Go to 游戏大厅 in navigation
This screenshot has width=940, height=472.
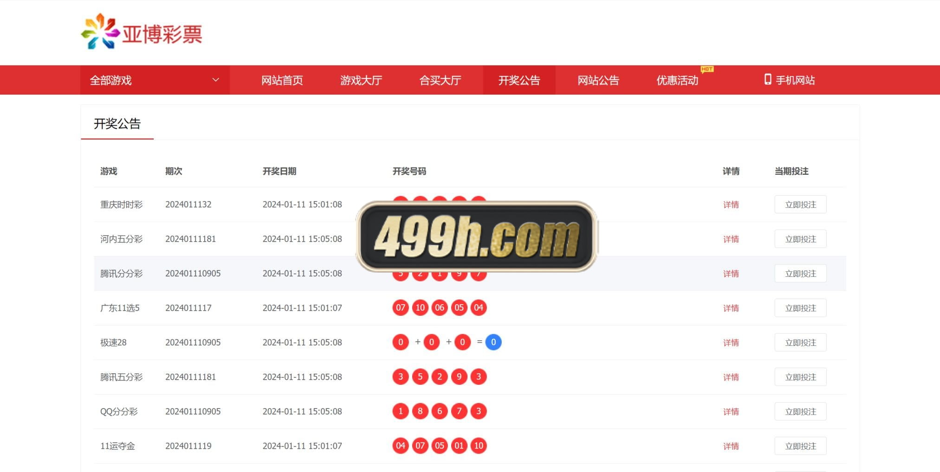361,80
